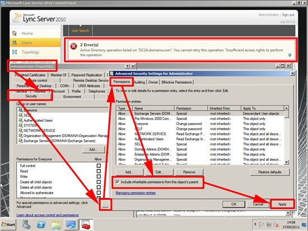Screen dimensions: 308x231
Task: Check Allow for Write permission
Action: [99, 176]
